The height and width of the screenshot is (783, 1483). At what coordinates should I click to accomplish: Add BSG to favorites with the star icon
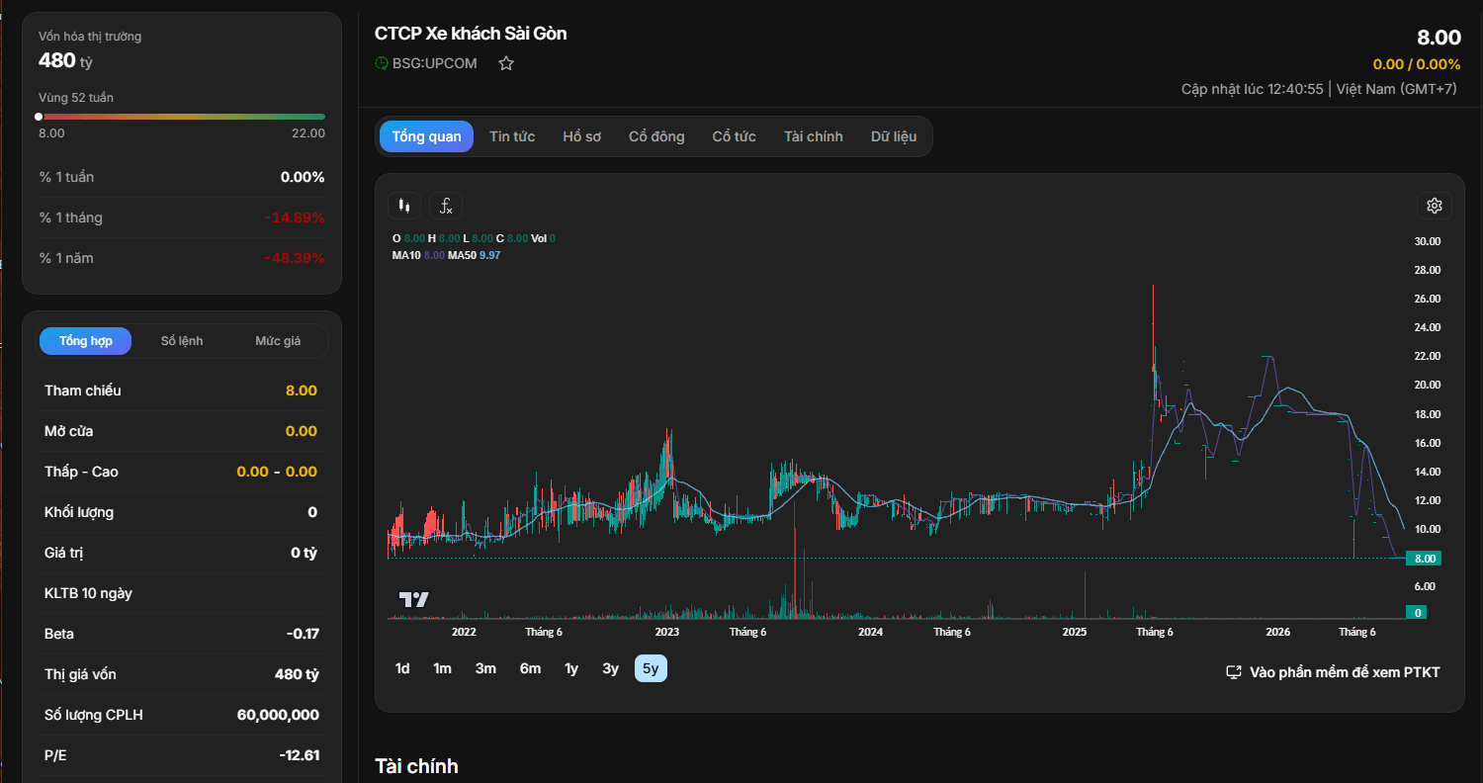point(506,63)
